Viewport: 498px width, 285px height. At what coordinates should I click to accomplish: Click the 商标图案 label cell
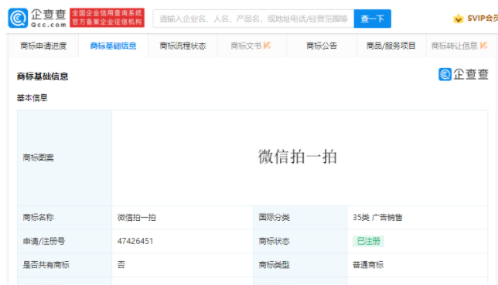point(65,158)
